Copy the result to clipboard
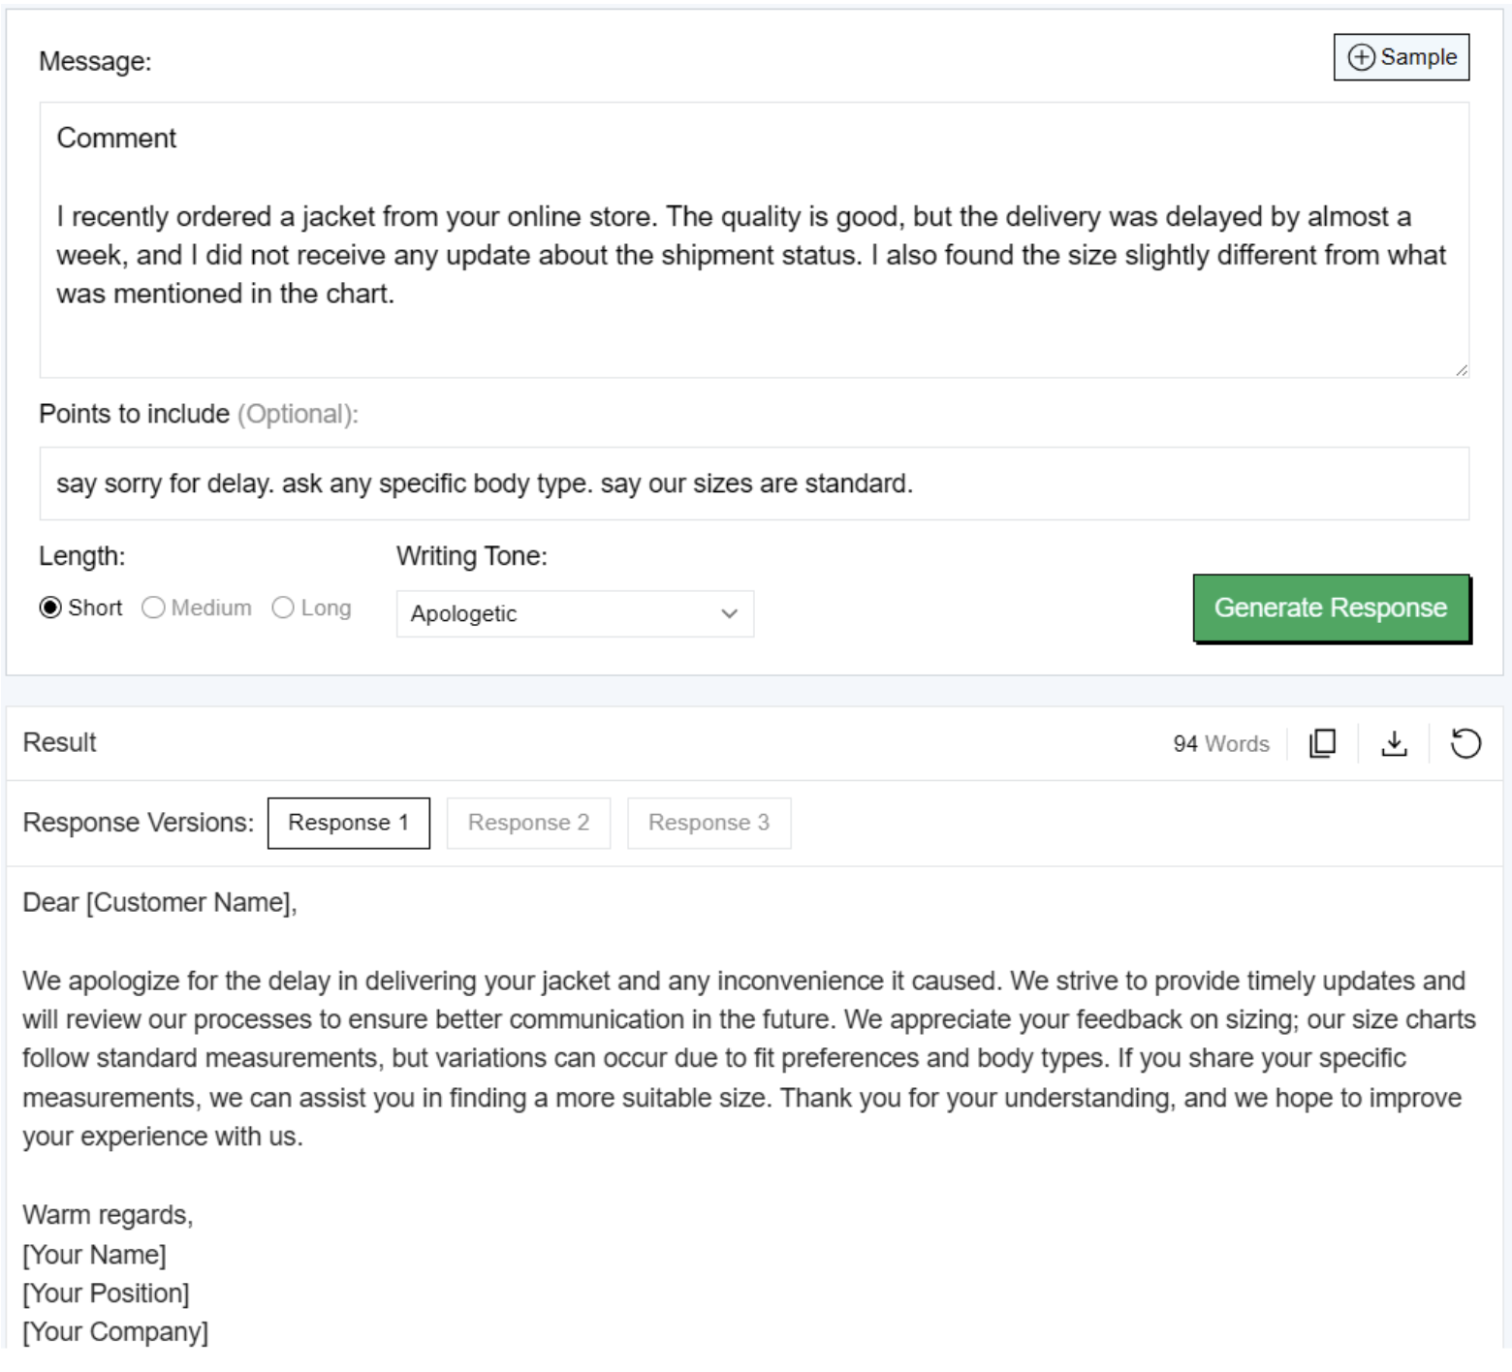Screen dimensions: 1512x1372 1322,743
